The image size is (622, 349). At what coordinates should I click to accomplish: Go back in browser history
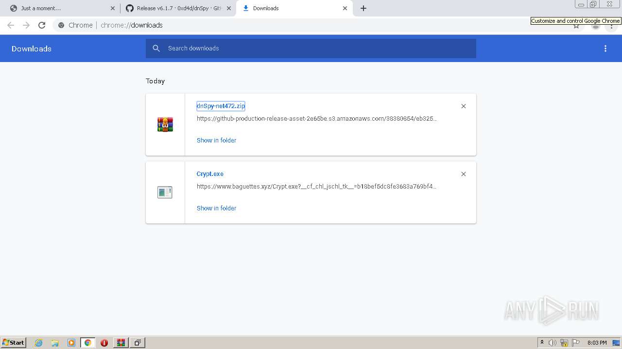point(11,25)
